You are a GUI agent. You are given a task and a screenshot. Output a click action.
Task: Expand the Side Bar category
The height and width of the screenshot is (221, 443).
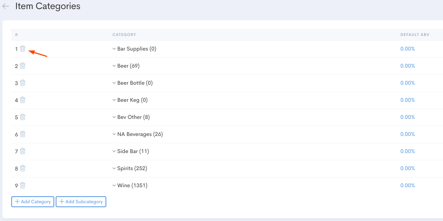tap(114, 151)
